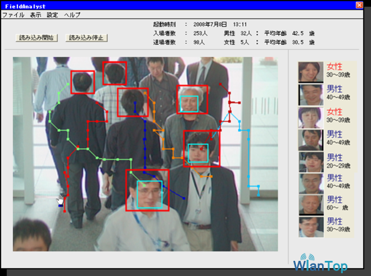Select first 女性 30~39歳 face thumbnail
371x276 pixels.
(x=311, y=72)
